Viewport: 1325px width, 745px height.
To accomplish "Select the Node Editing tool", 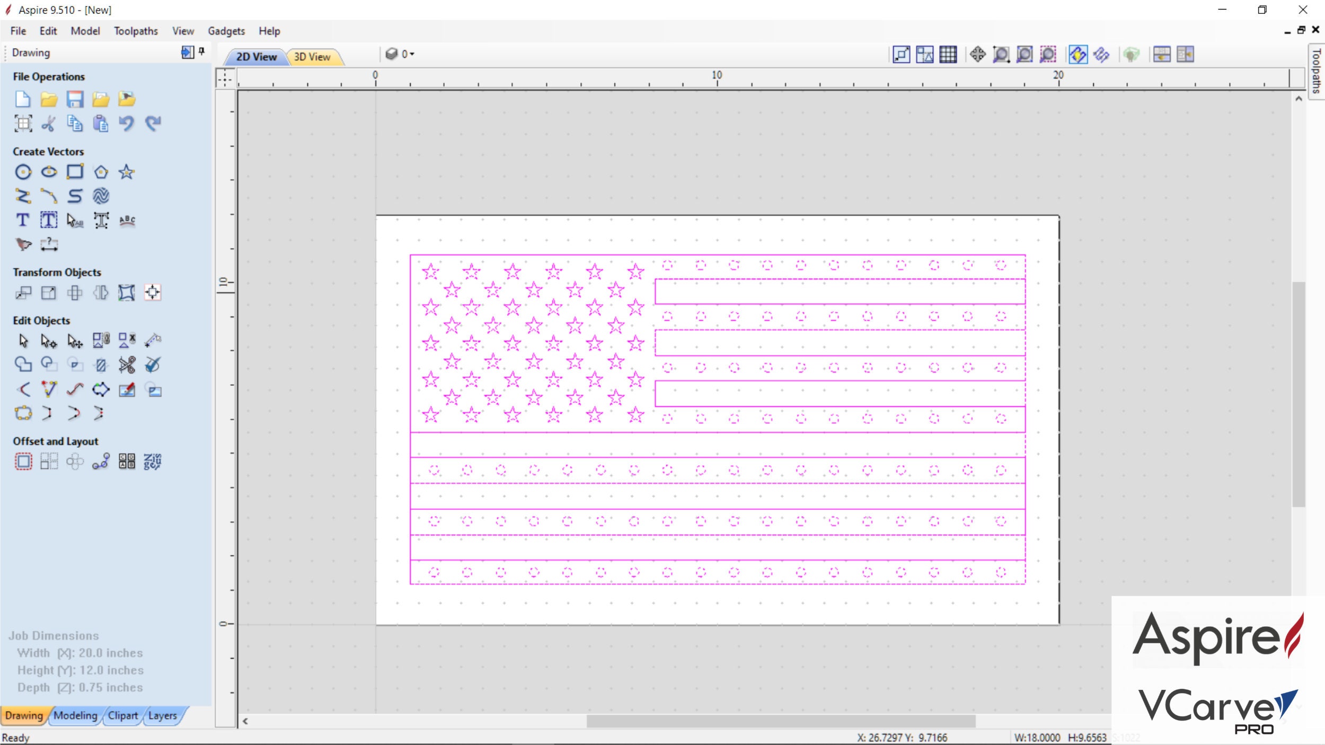I will click(x=49, y=341).
